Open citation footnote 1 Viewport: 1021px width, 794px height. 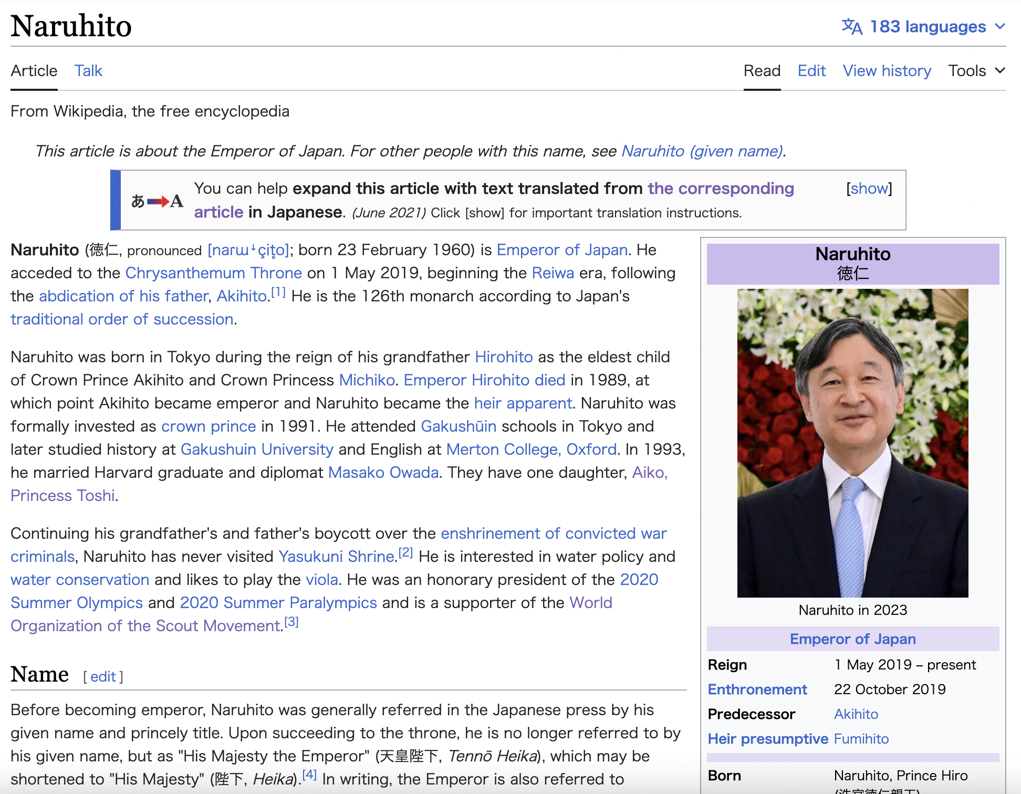coord(278,292)
